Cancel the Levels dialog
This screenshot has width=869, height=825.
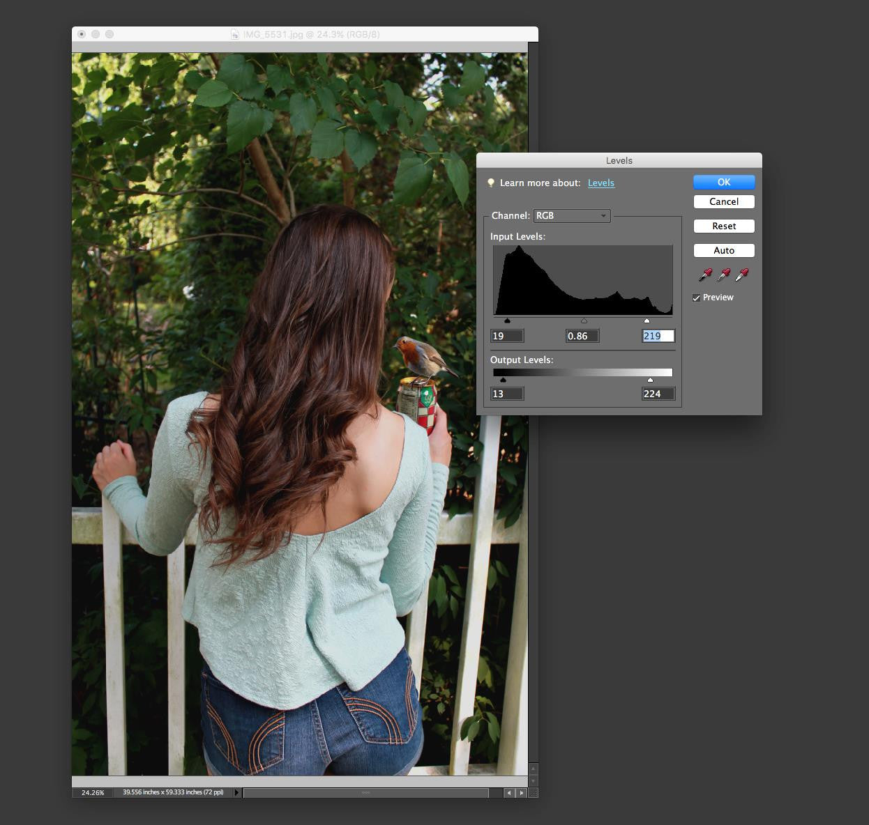coord(724,201)
